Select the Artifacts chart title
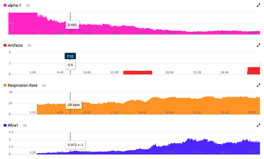This screenshot has height=159, width=264. pos(15,45)
